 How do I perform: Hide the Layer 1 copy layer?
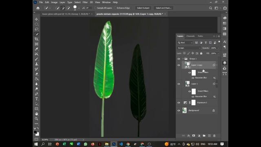pyautogui.click(x=179, y=65)
